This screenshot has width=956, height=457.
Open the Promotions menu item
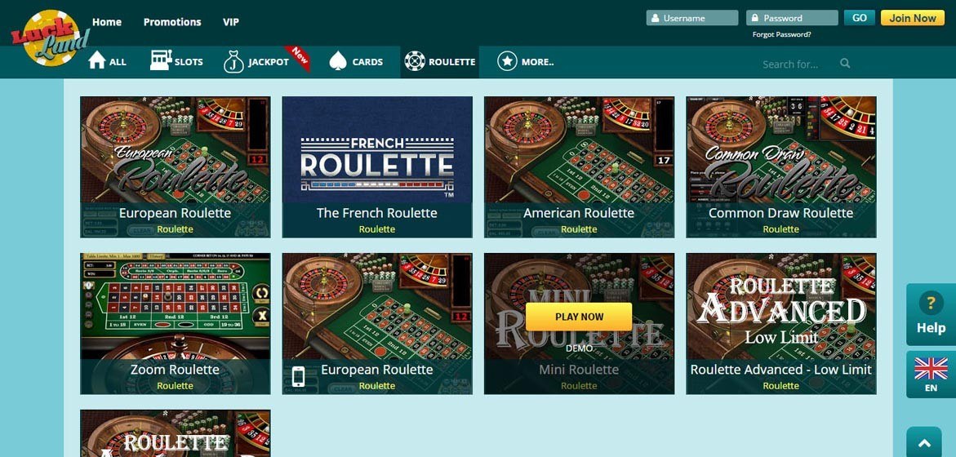pyautogui.click(x=172, y=22)
